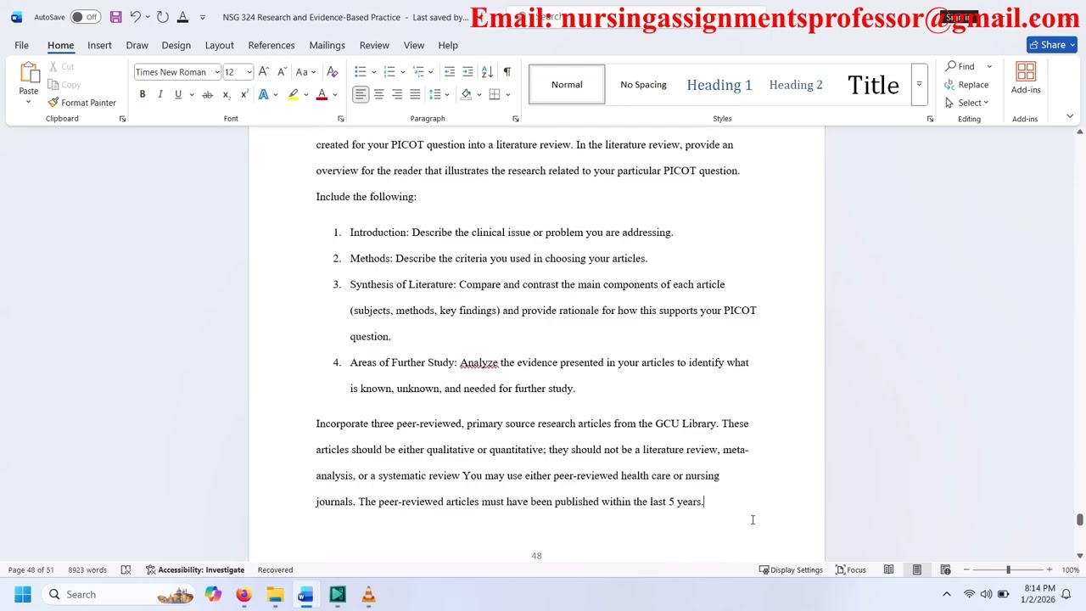Toggle Strikethrough formatting

tap(207, 94)
